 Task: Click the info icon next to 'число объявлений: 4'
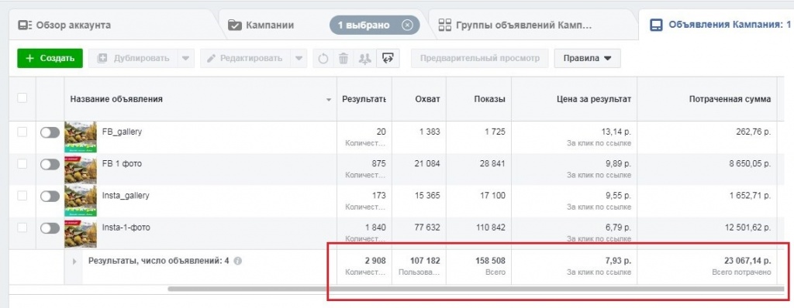coord(238,261)
